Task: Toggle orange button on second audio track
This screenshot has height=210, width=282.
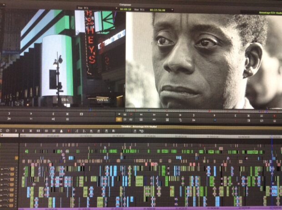Action: 12,174
